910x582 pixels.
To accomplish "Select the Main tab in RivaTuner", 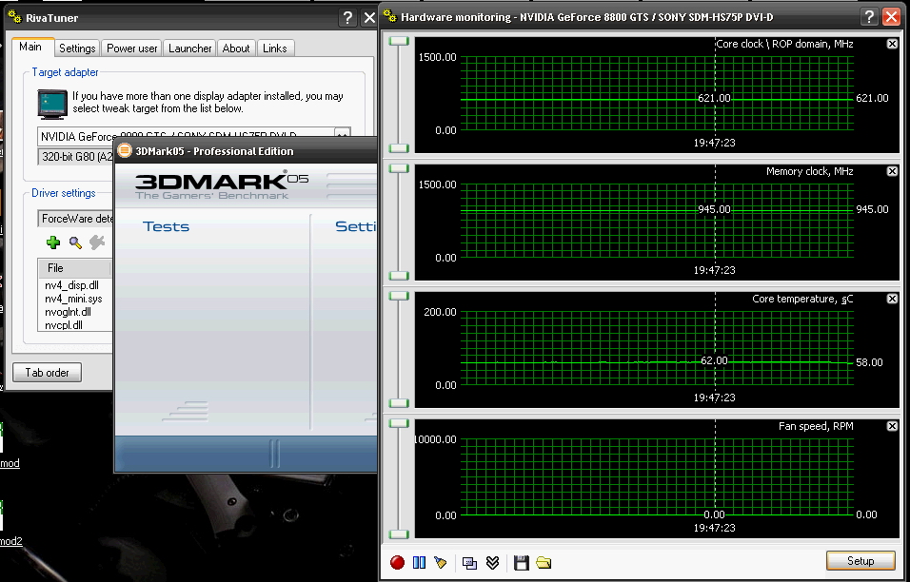I will coord(30,47).
